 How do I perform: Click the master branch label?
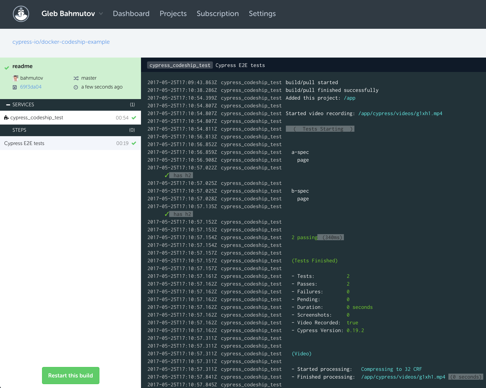(89, 78)
